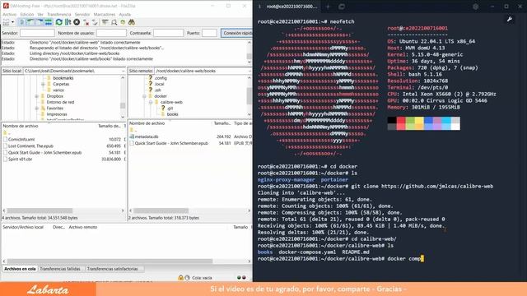
Task: Switch to Transferencias satisfactorias tab
Action: [x=112, y=269]
